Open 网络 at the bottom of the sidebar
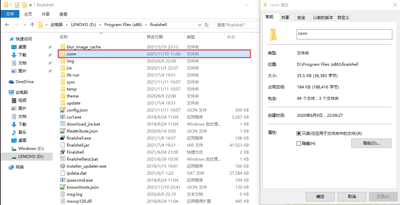The height and width of the screenshot is (205, 400). tap(19, 167)
